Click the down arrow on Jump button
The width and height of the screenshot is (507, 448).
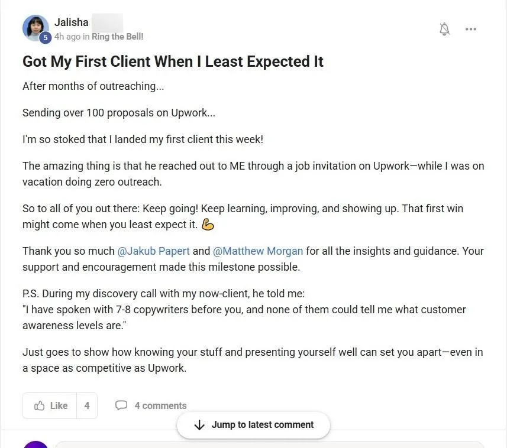point(199,425)
